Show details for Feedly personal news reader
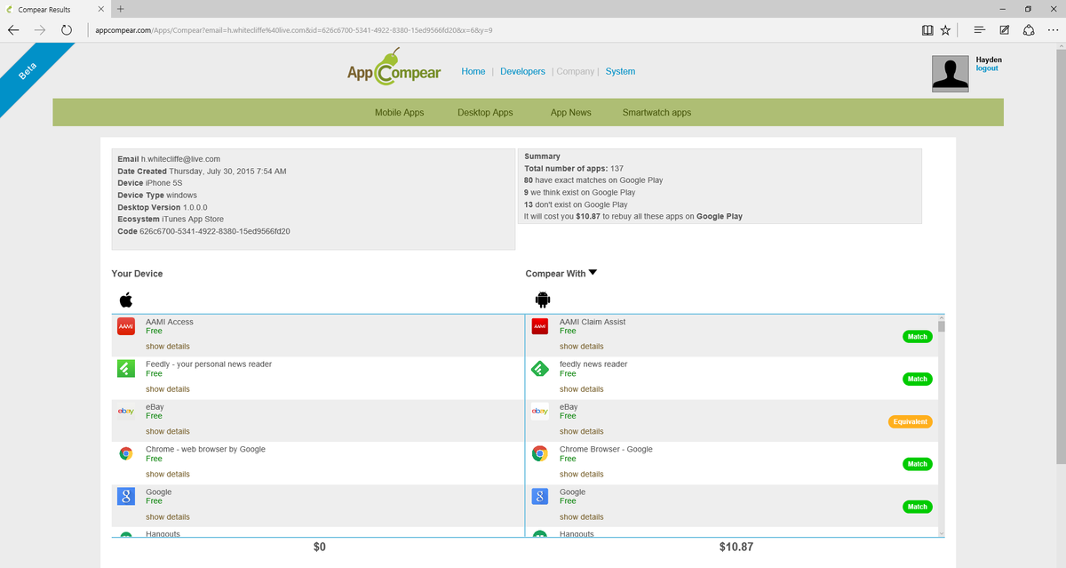 [168, 389]
